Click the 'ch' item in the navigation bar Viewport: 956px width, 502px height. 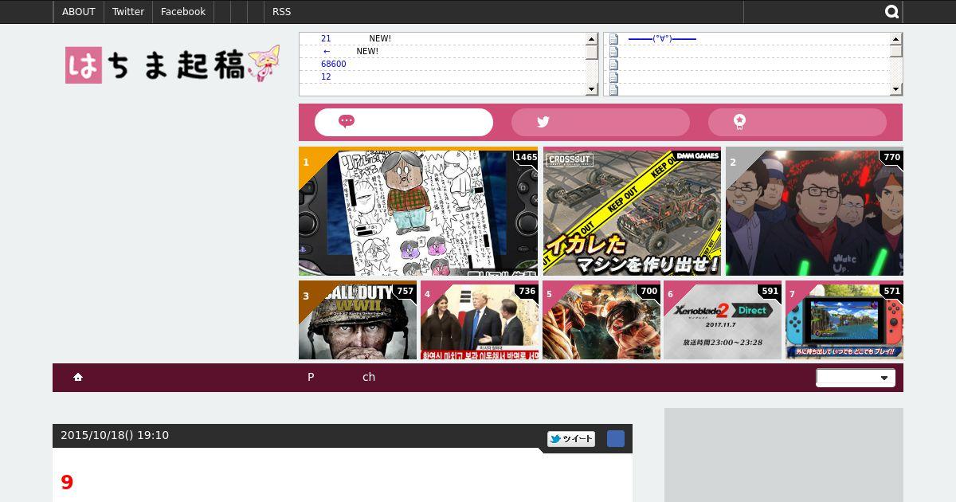pyautogui.click(x=369, y=377)
